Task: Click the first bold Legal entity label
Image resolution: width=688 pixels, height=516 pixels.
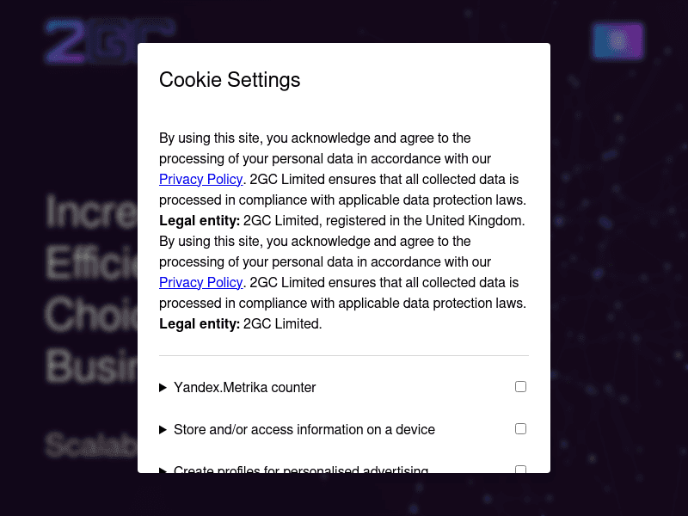Action: coord(200,221)
